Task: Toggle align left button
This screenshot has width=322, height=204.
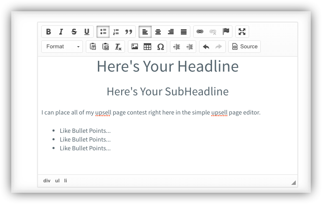Action: (x=145, y=32)
